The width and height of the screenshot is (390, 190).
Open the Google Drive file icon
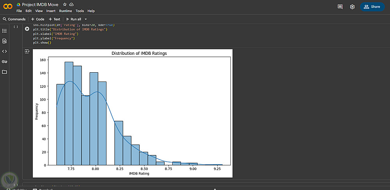[x=18, y=4]
